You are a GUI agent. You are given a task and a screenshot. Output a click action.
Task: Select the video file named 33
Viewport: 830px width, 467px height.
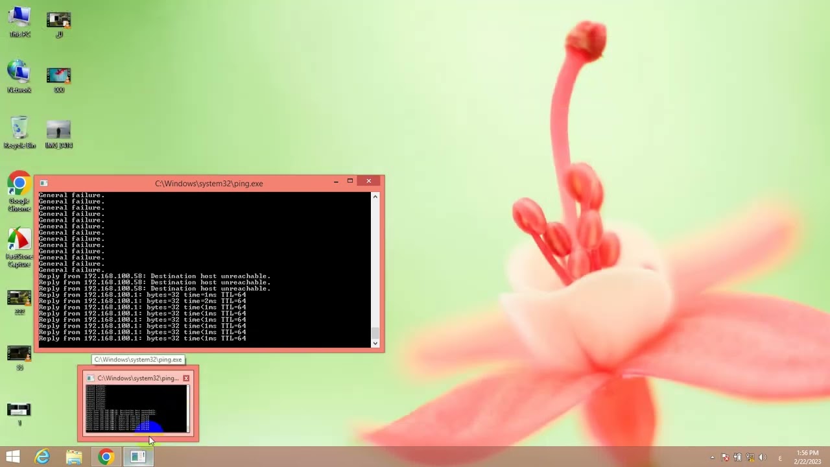[x=19, y=357]
